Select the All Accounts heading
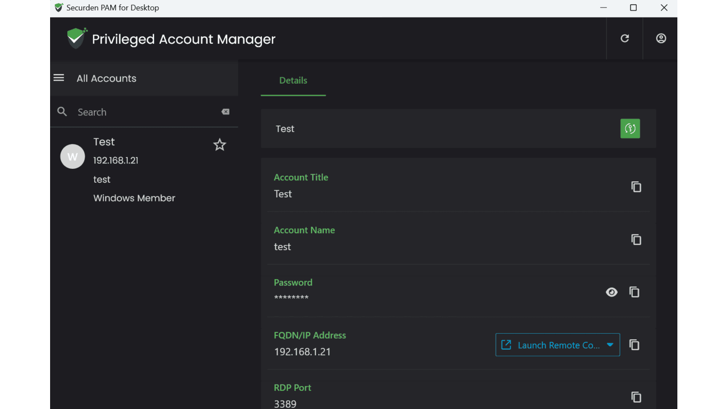The image size is (728, 409). 107,78
